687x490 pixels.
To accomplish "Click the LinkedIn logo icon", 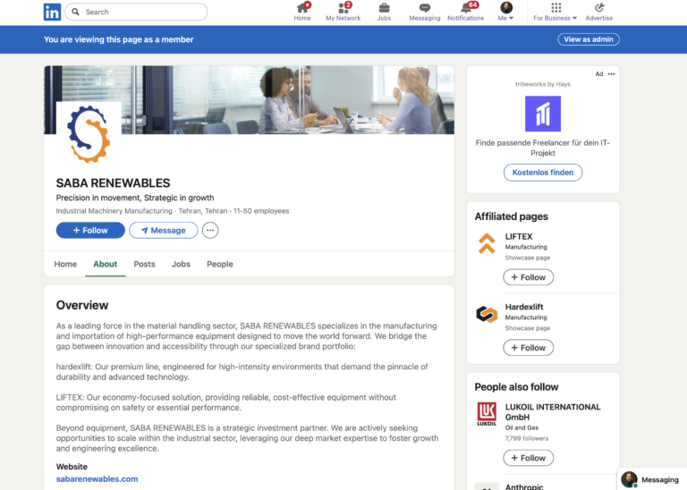I will 52,12.
